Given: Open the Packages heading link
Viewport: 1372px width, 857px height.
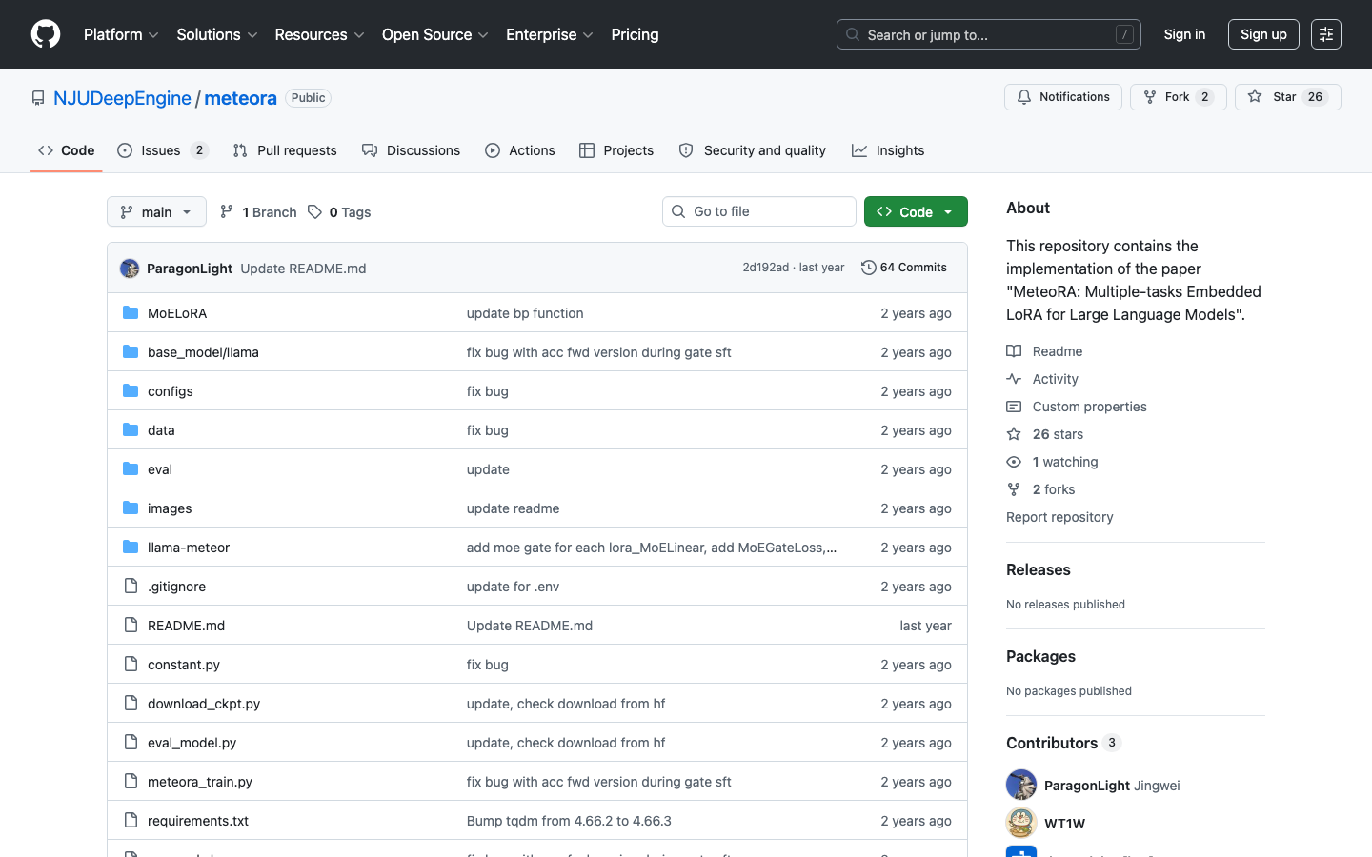Looking at the screenshot, I should [1040, 656].
